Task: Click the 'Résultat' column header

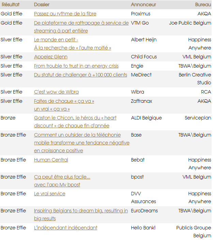Action: click(10, 5)
